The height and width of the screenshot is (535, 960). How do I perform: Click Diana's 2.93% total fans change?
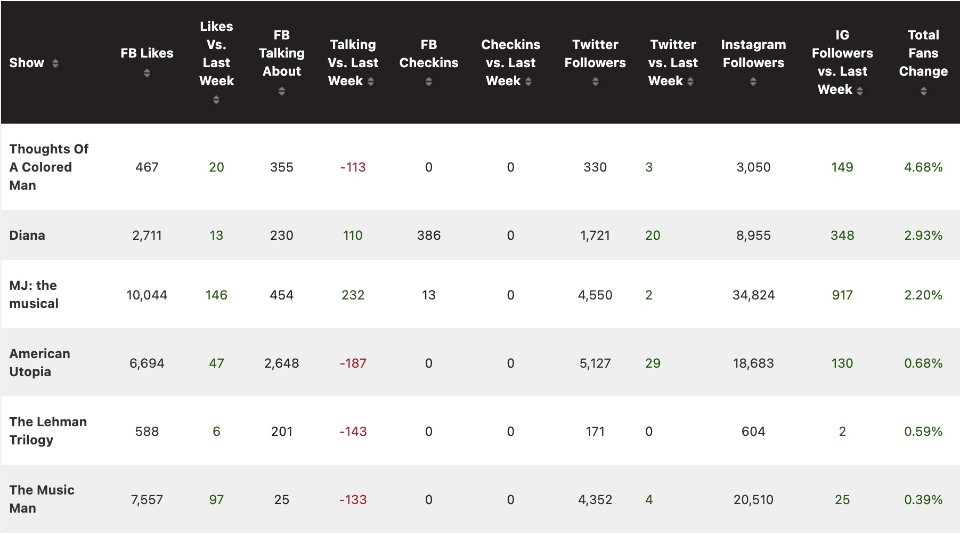pyautogui.click(x=923, y=235)
